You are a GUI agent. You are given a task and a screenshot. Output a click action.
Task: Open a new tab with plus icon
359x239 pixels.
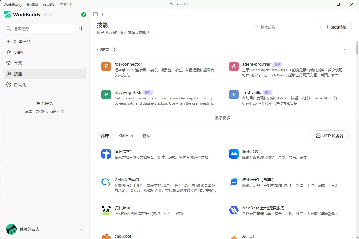click(x=103, y=14)
